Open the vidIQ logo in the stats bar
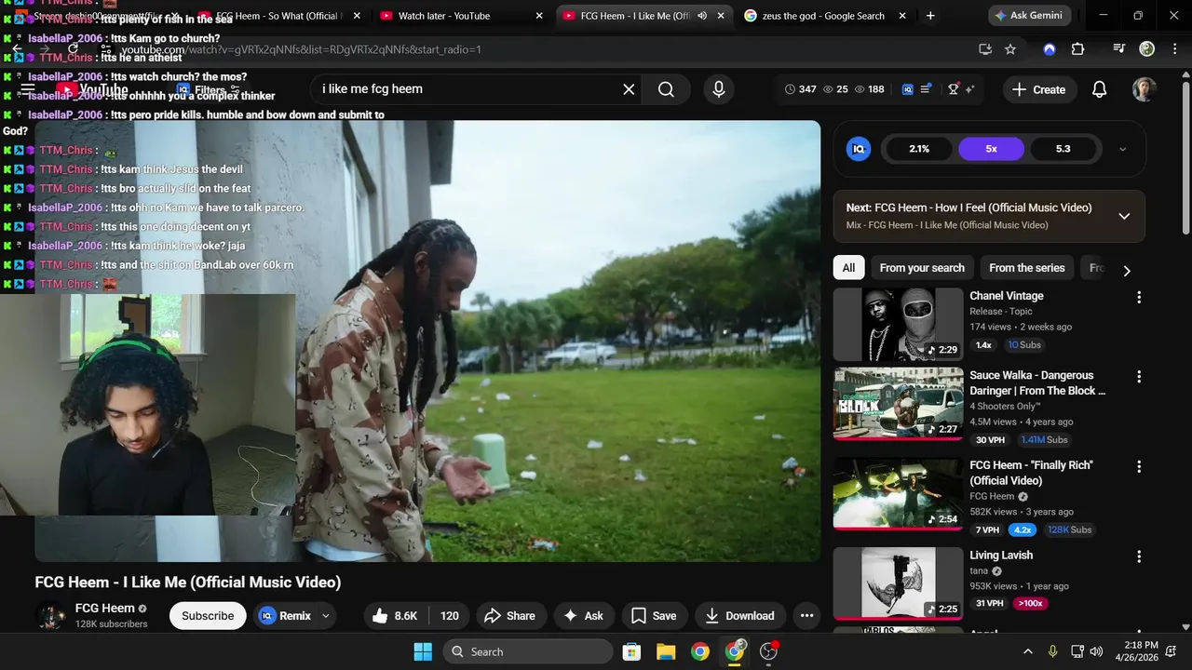This screenshot has height=670, width=1192. 908,89
